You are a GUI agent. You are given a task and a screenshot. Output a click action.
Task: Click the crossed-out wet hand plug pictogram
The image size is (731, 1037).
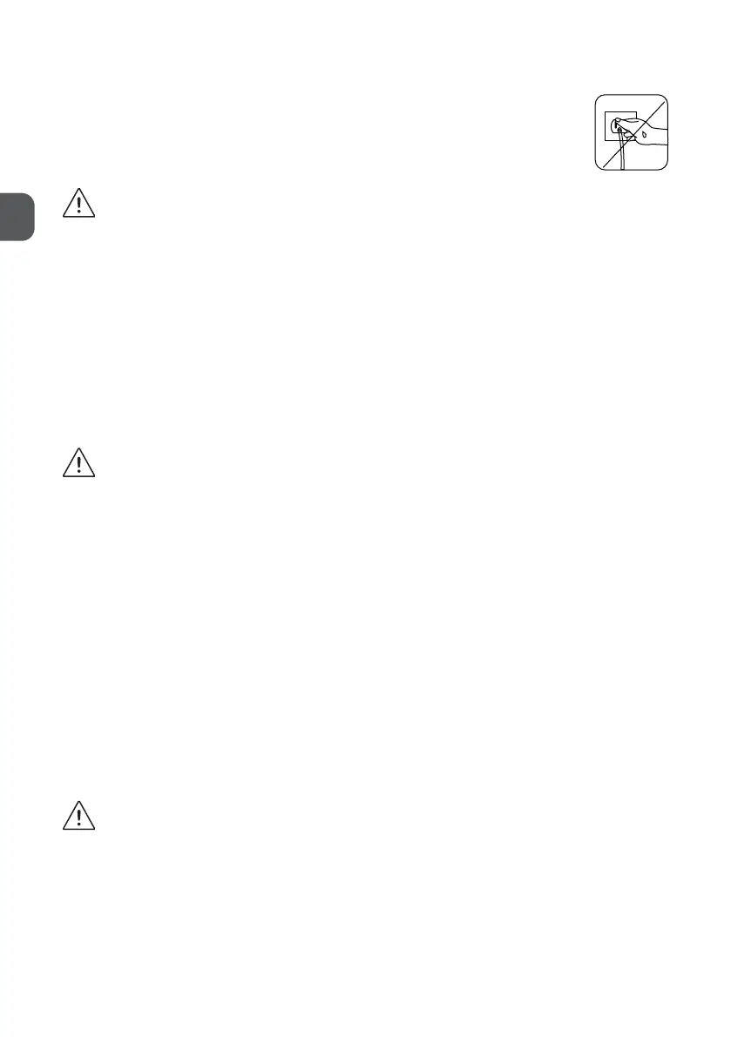pyautogui.click(x=631, y=132)
